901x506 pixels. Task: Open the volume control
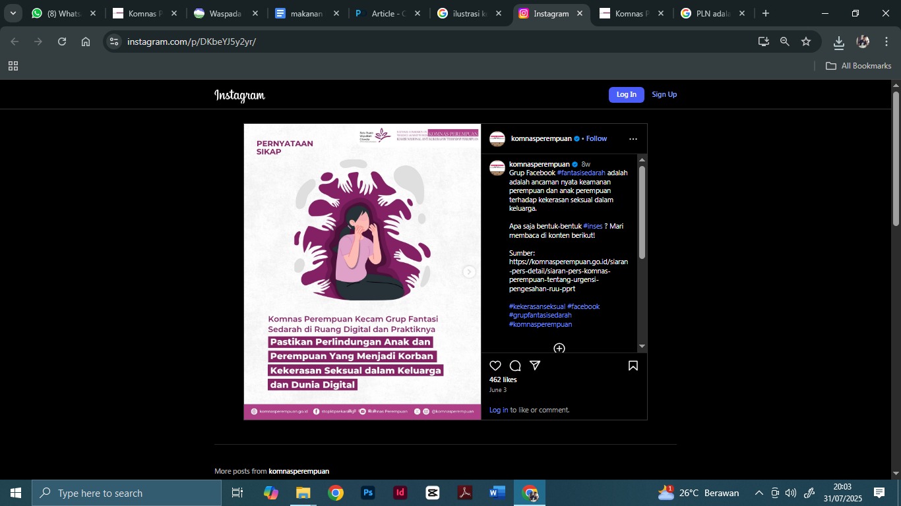coord(791,493)
